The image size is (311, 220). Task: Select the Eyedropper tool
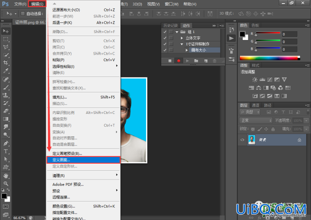(6, 71)
